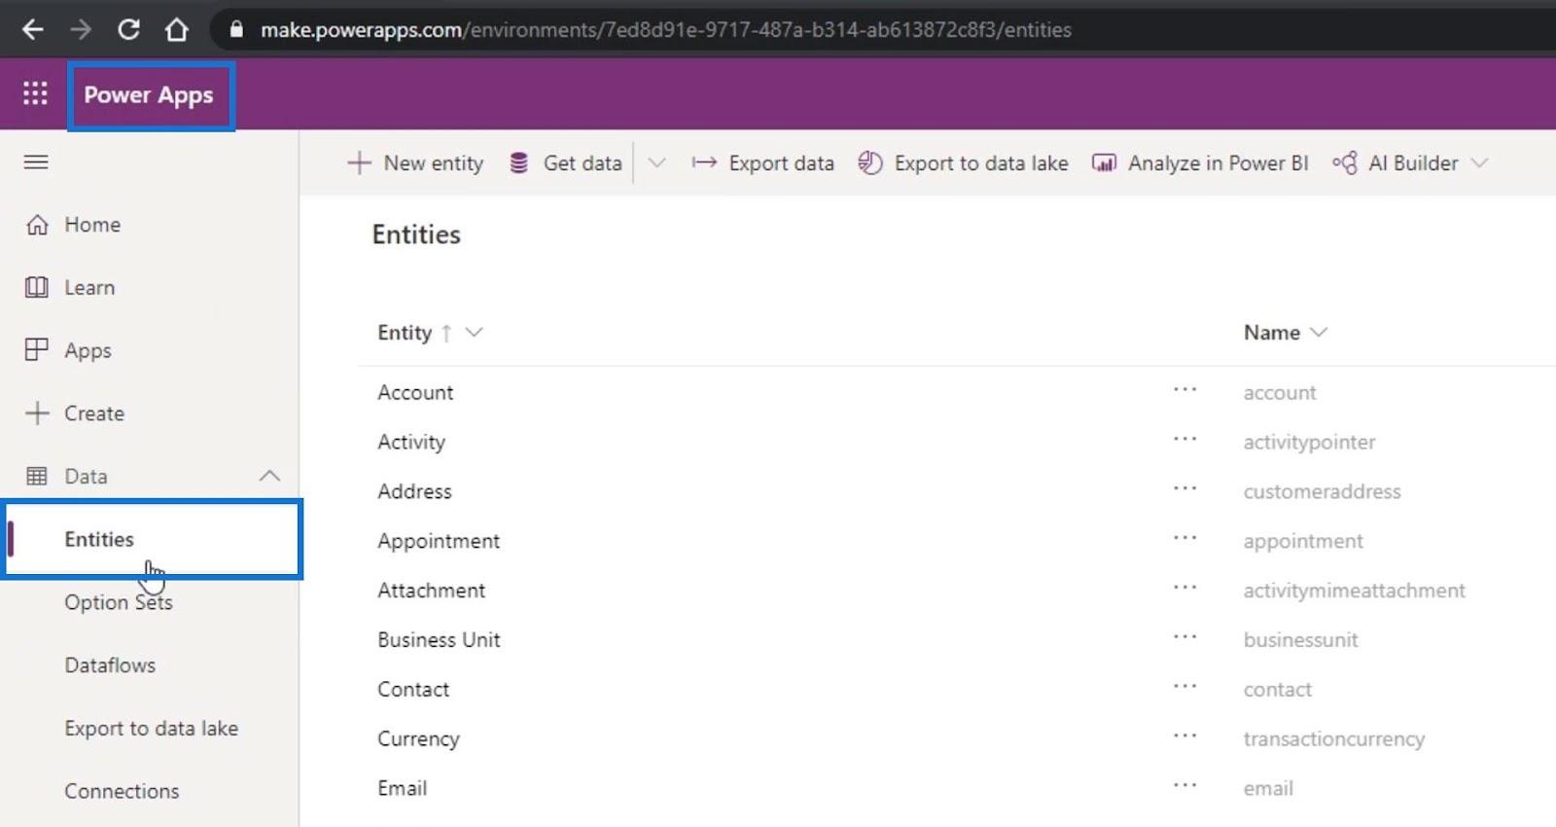The width and height of the screenshot is (1556, 827).
Task: Open more options for Appointment row
Action: coord(1185,538)
